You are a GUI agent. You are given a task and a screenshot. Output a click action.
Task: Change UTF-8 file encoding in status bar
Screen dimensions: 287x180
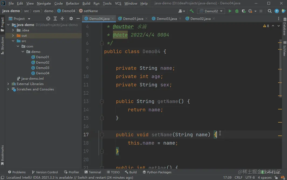tap(250, 177)
